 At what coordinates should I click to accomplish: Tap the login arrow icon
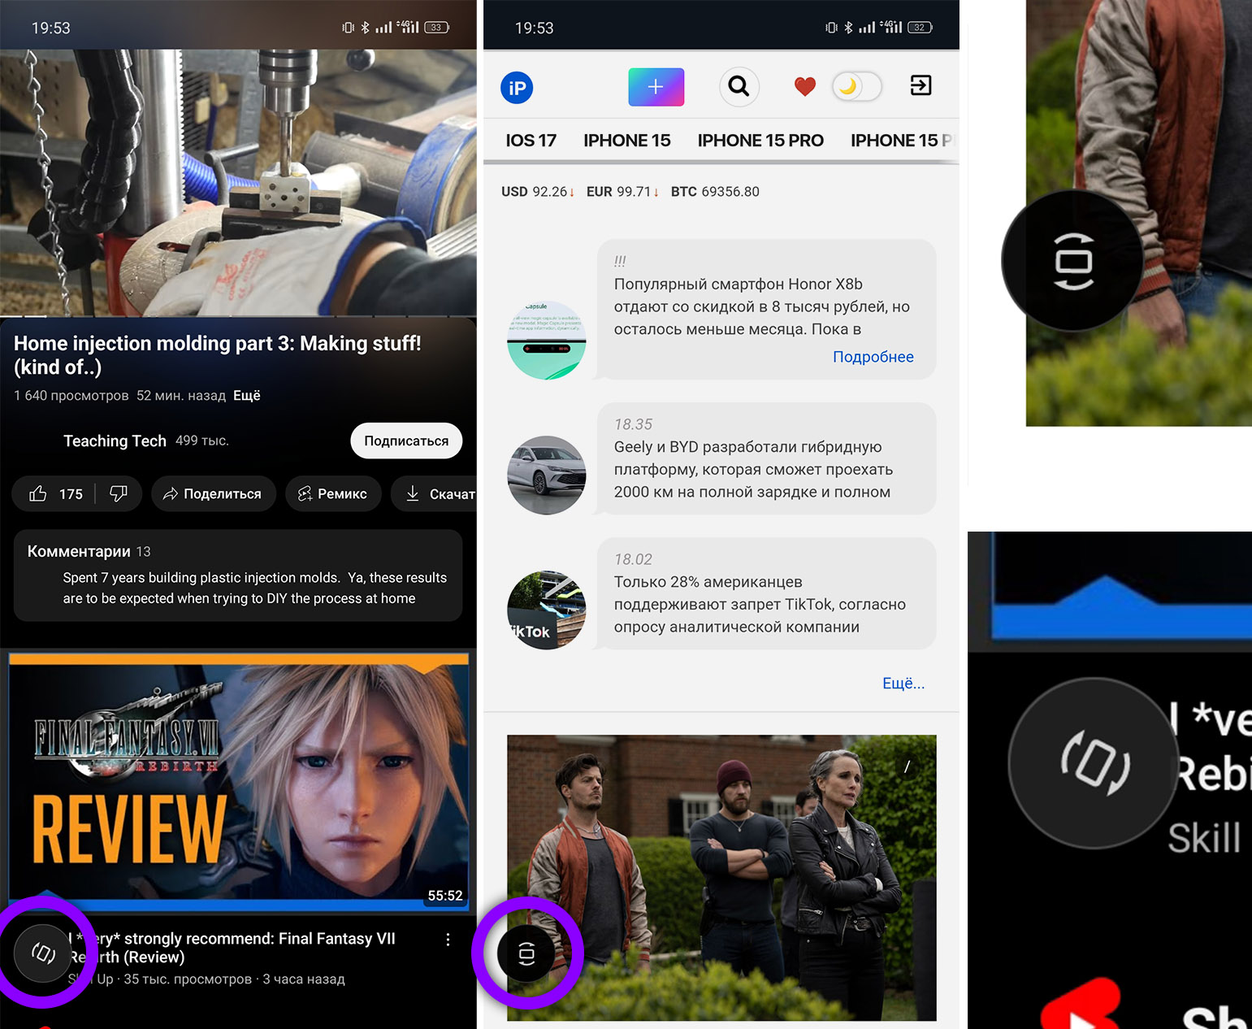[x=921, y=85]
